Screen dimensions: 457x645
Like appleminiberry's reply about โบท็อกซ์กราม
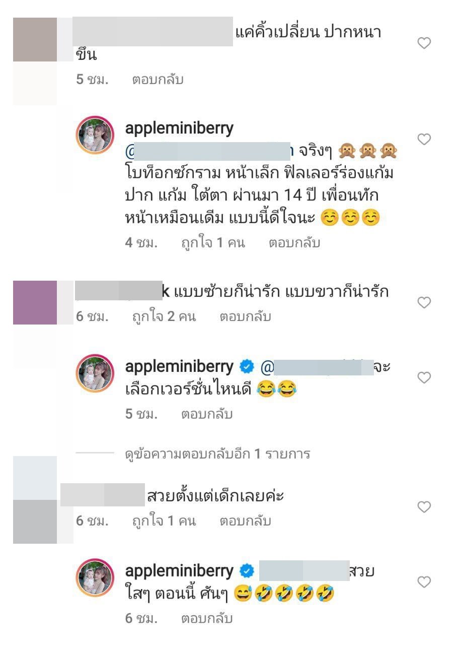pyautogui.click(x=424, y=139)
